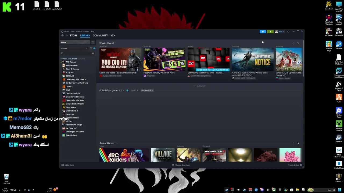The width and height of the screenshot is (344, 193).
Task: Open the Friends menu
Action: pos(79,32)
